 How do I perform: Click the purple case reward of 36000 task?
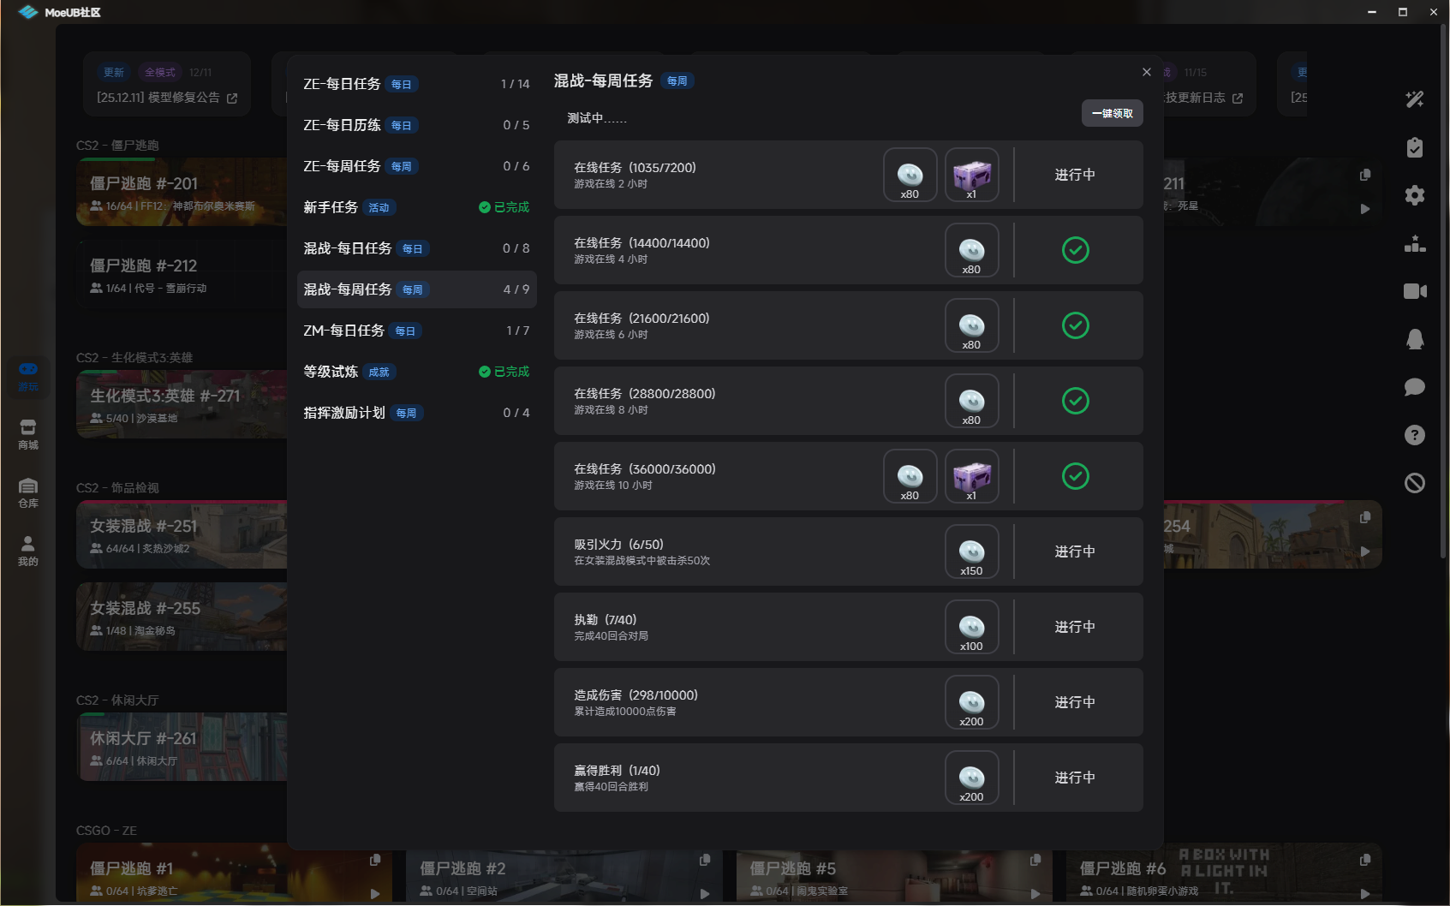tap(971, 476)
